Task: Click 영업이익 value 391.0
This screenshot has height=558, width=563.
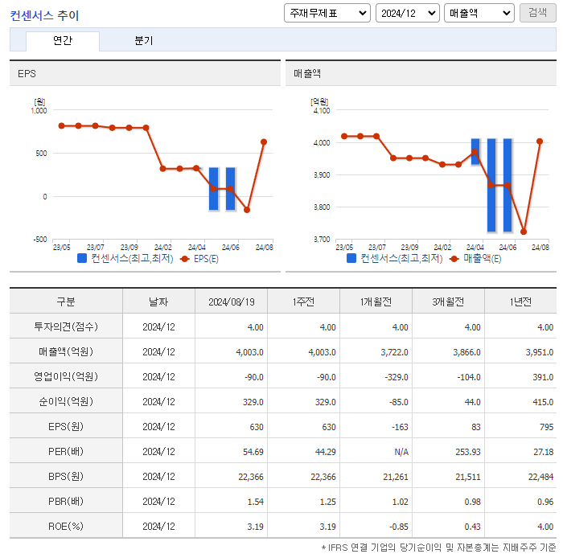Action: 543,377
